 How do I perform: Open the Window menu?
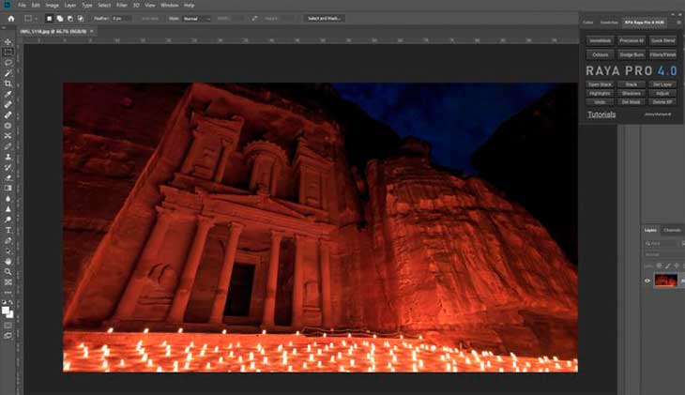coord(170,6)
